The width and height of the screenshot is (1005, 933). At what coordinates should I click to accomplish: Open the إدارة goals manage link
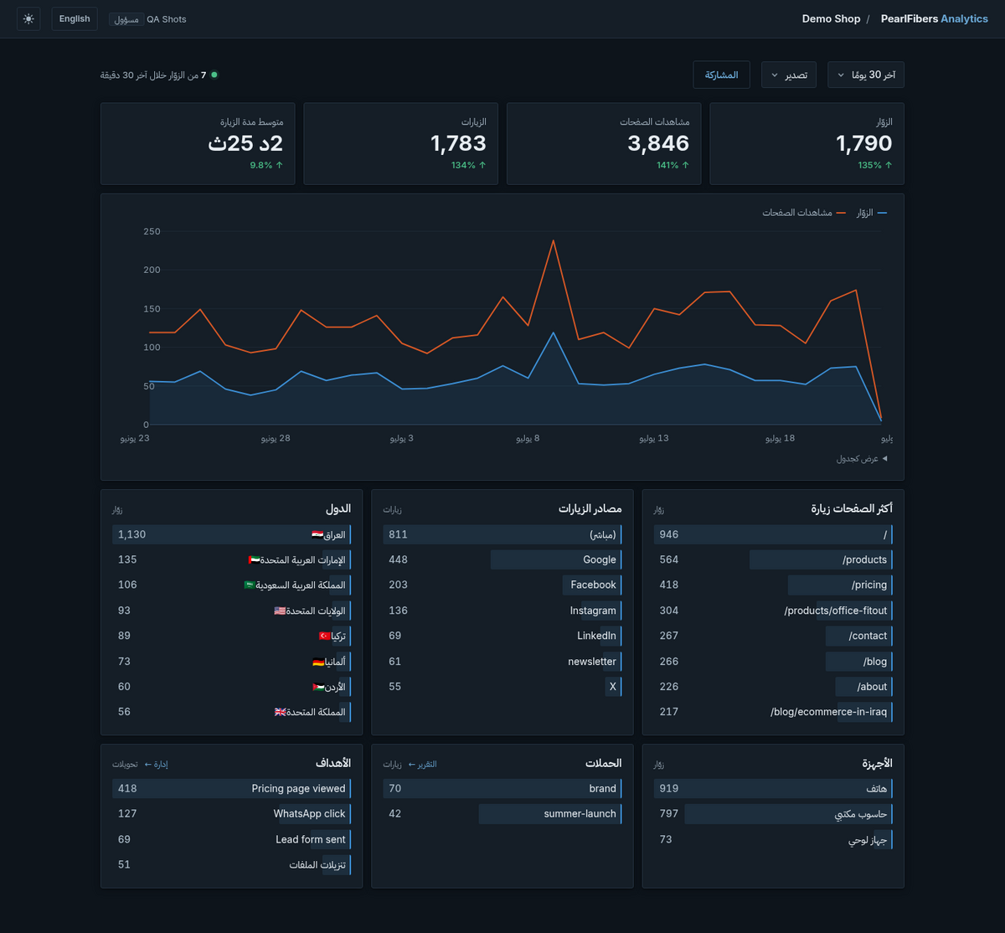click(x=156, y=764)
